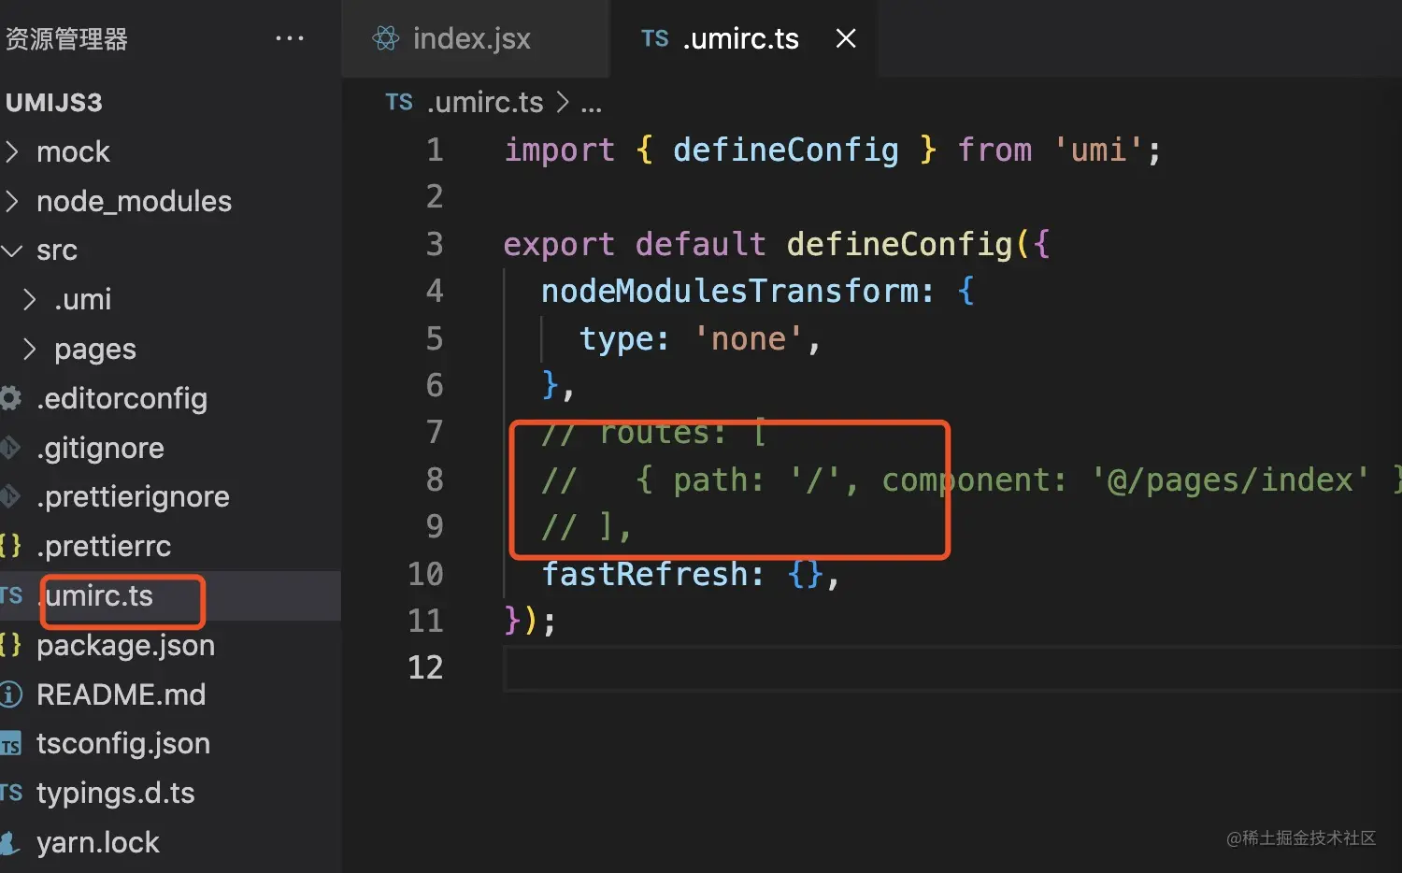Click 'export' keyword on line 3
The image size is (1402, 873).
(559, 244)
